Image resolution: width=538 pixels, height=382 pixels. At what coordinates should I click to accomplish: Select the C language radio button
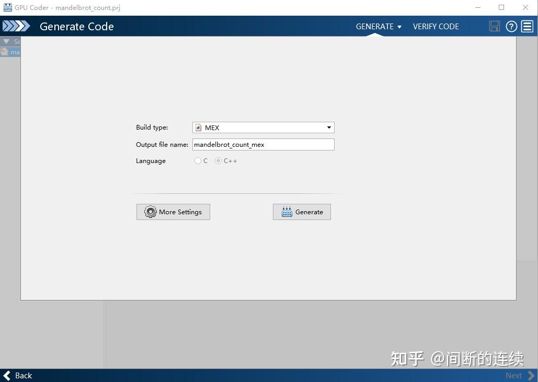[x=198, y=160]
